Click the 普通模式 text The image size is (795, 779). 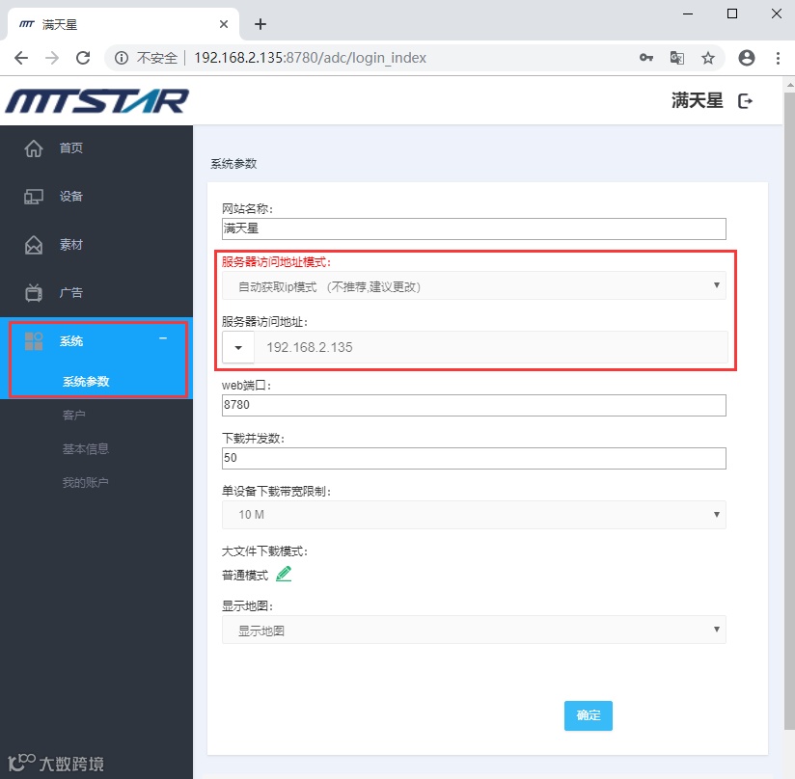click(245, 576)
